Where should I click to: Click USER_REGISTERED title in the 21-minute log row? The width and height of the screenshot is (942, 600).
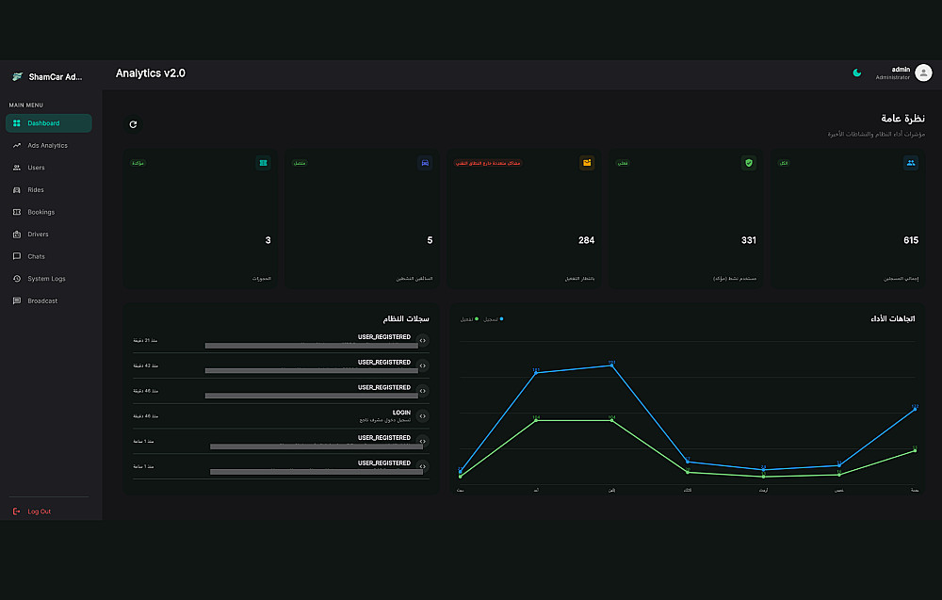[384, 337]
